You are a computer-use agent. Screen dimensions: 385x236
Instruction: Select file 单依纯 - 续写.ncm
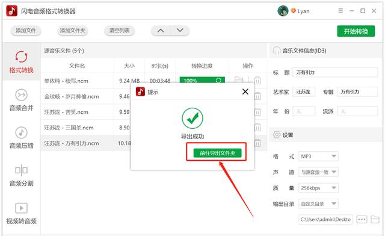click(x=66, y=81)
